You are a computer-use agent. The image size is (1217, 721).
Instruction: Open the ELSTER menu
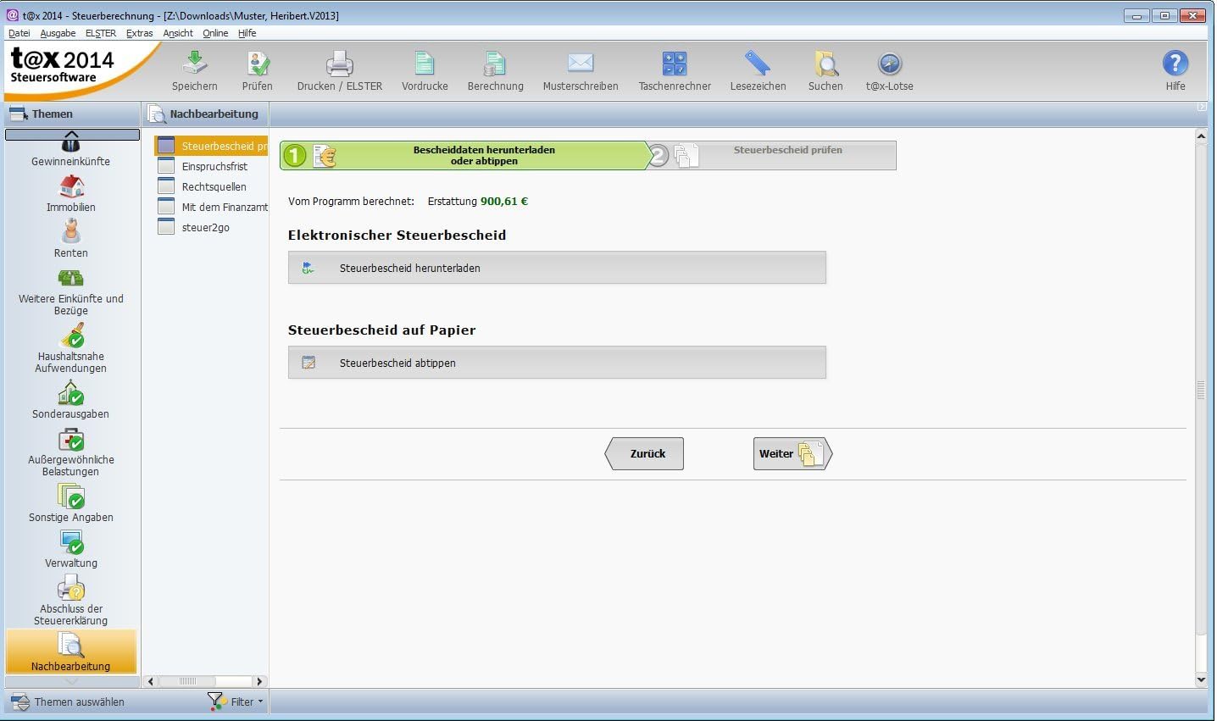click(100, 33)
